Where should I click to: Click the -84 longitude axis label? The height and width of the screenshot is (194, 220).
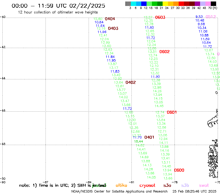pyautogui.click(x=89, y=182)
